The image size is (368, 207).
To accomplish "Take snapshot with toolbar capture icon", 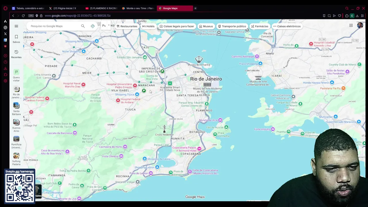I will pyautogui.click(x=329, y=16).
